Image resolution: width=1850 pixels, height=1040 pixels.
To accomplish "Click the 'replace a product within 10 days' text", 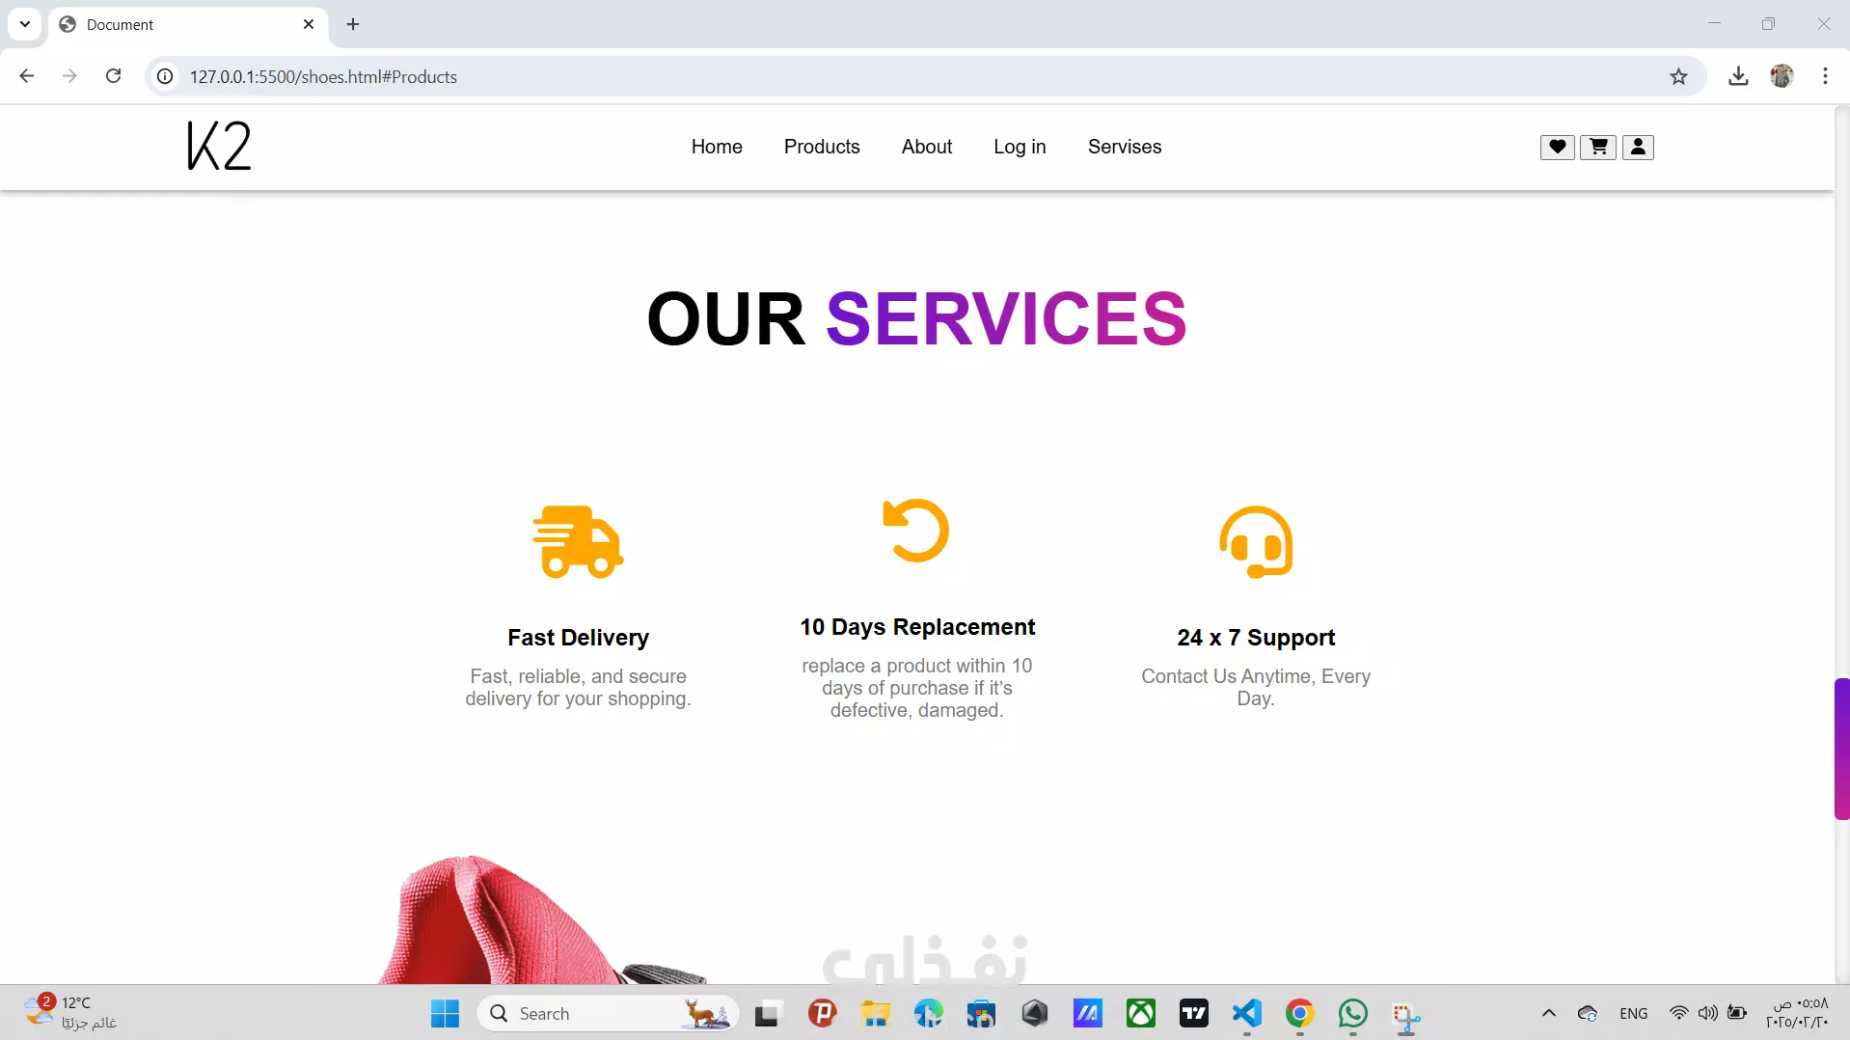I will (916, 688).
